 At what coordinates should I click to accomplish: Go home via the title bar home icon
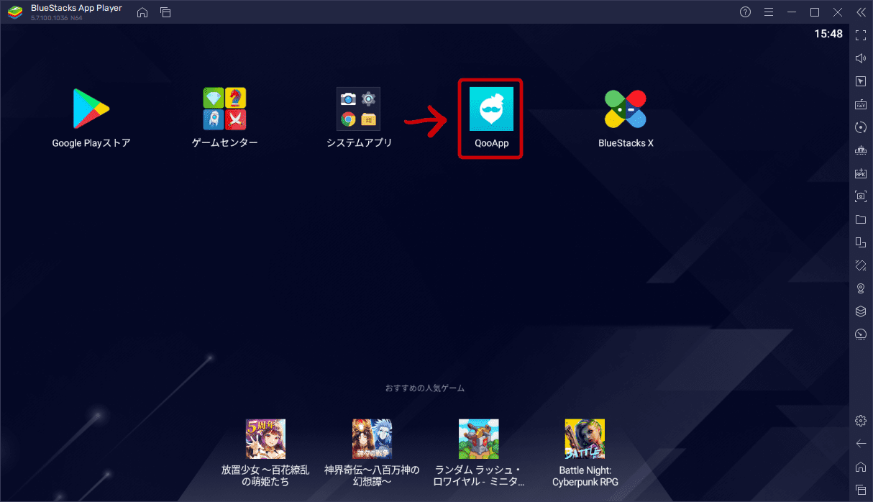click(x=142, y=12)
